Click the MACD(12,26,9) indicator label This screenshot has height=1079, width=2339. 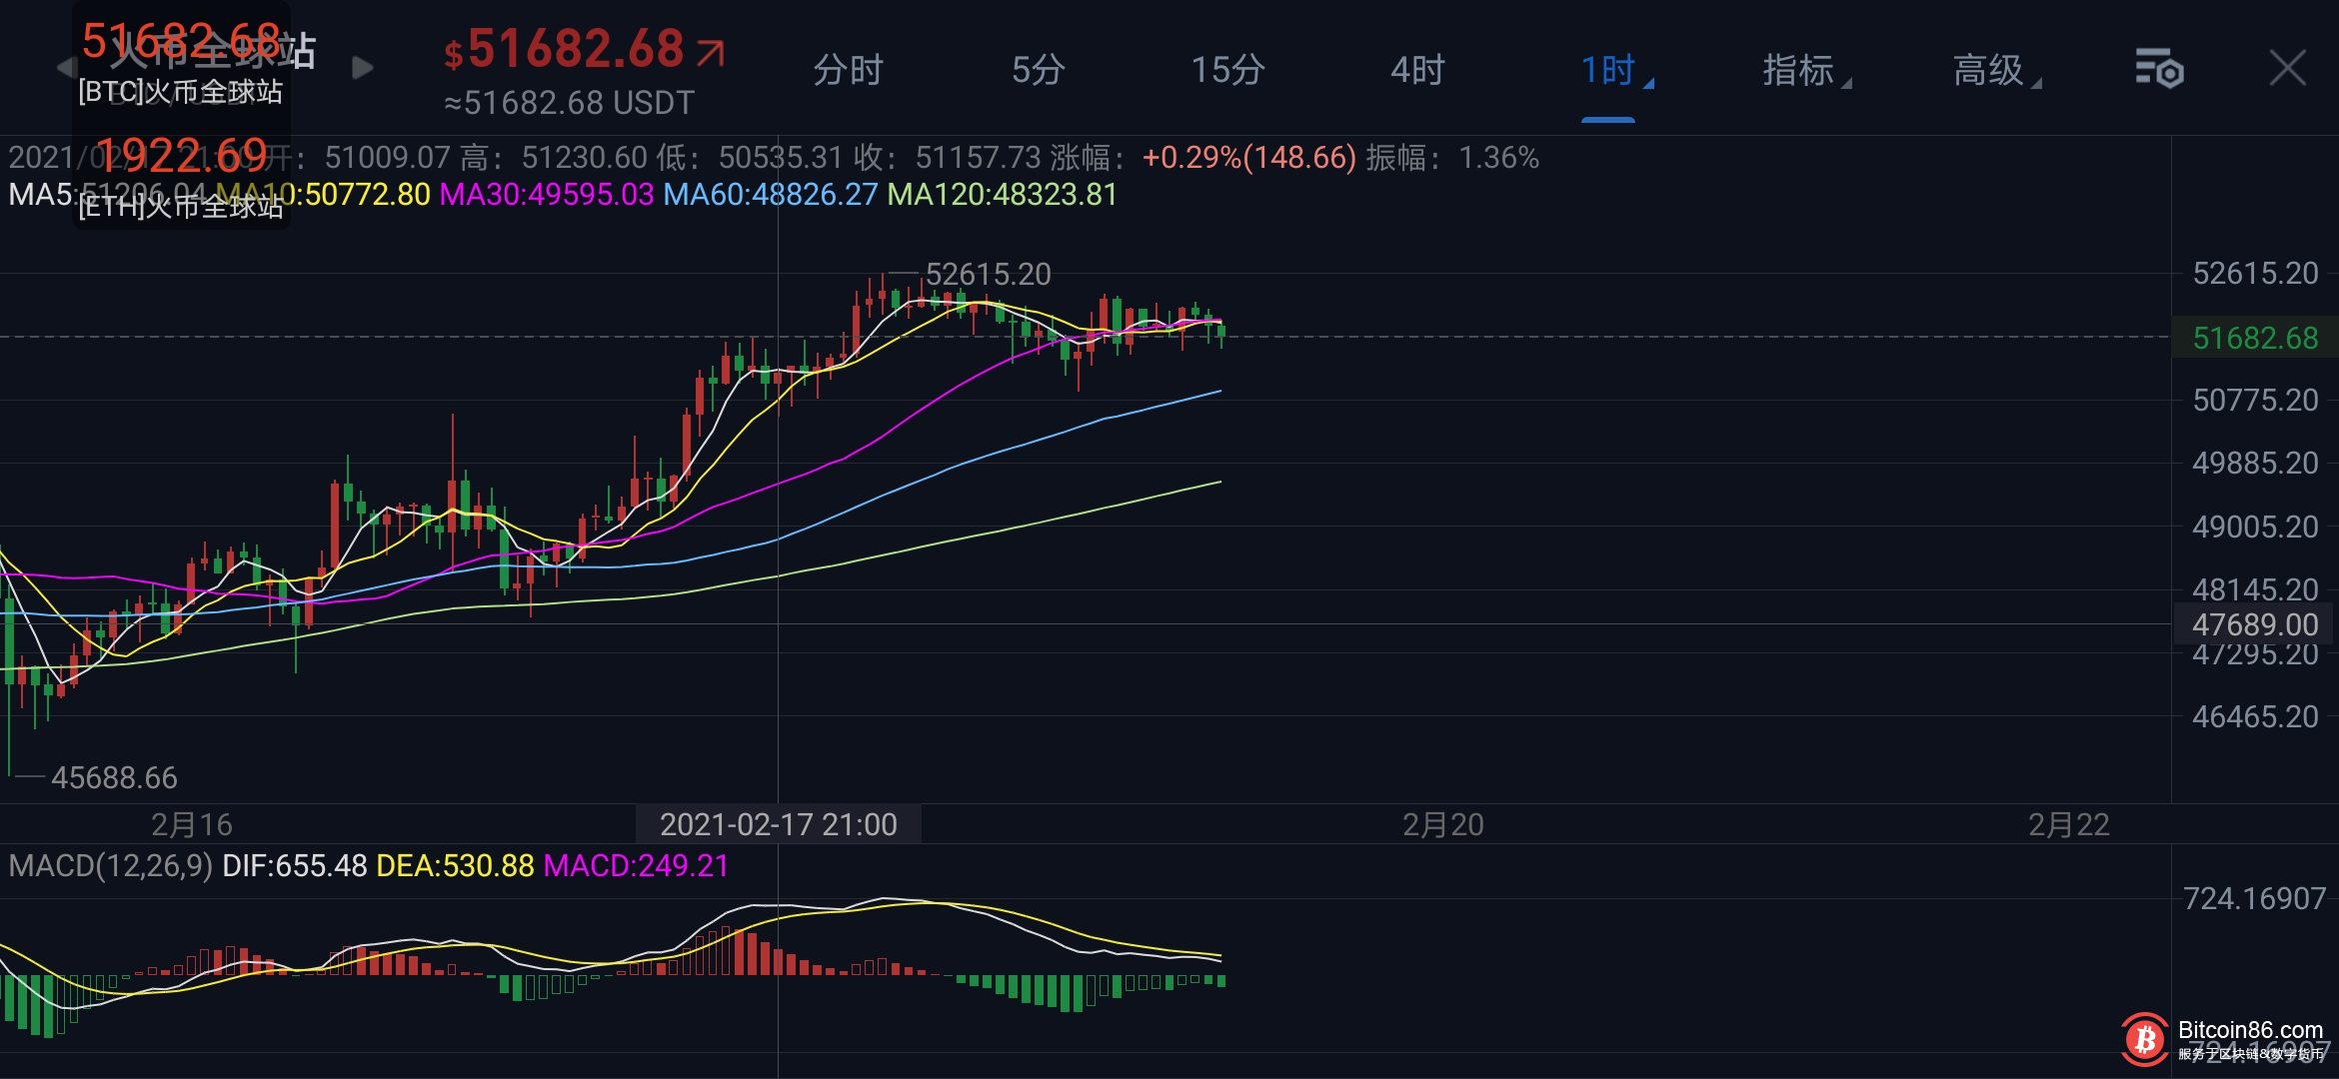[x=110, y=865]
